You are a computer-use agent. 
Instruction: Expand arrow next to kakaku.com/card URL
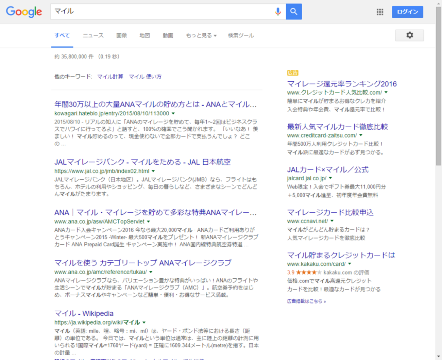click(x=350, y=264)
